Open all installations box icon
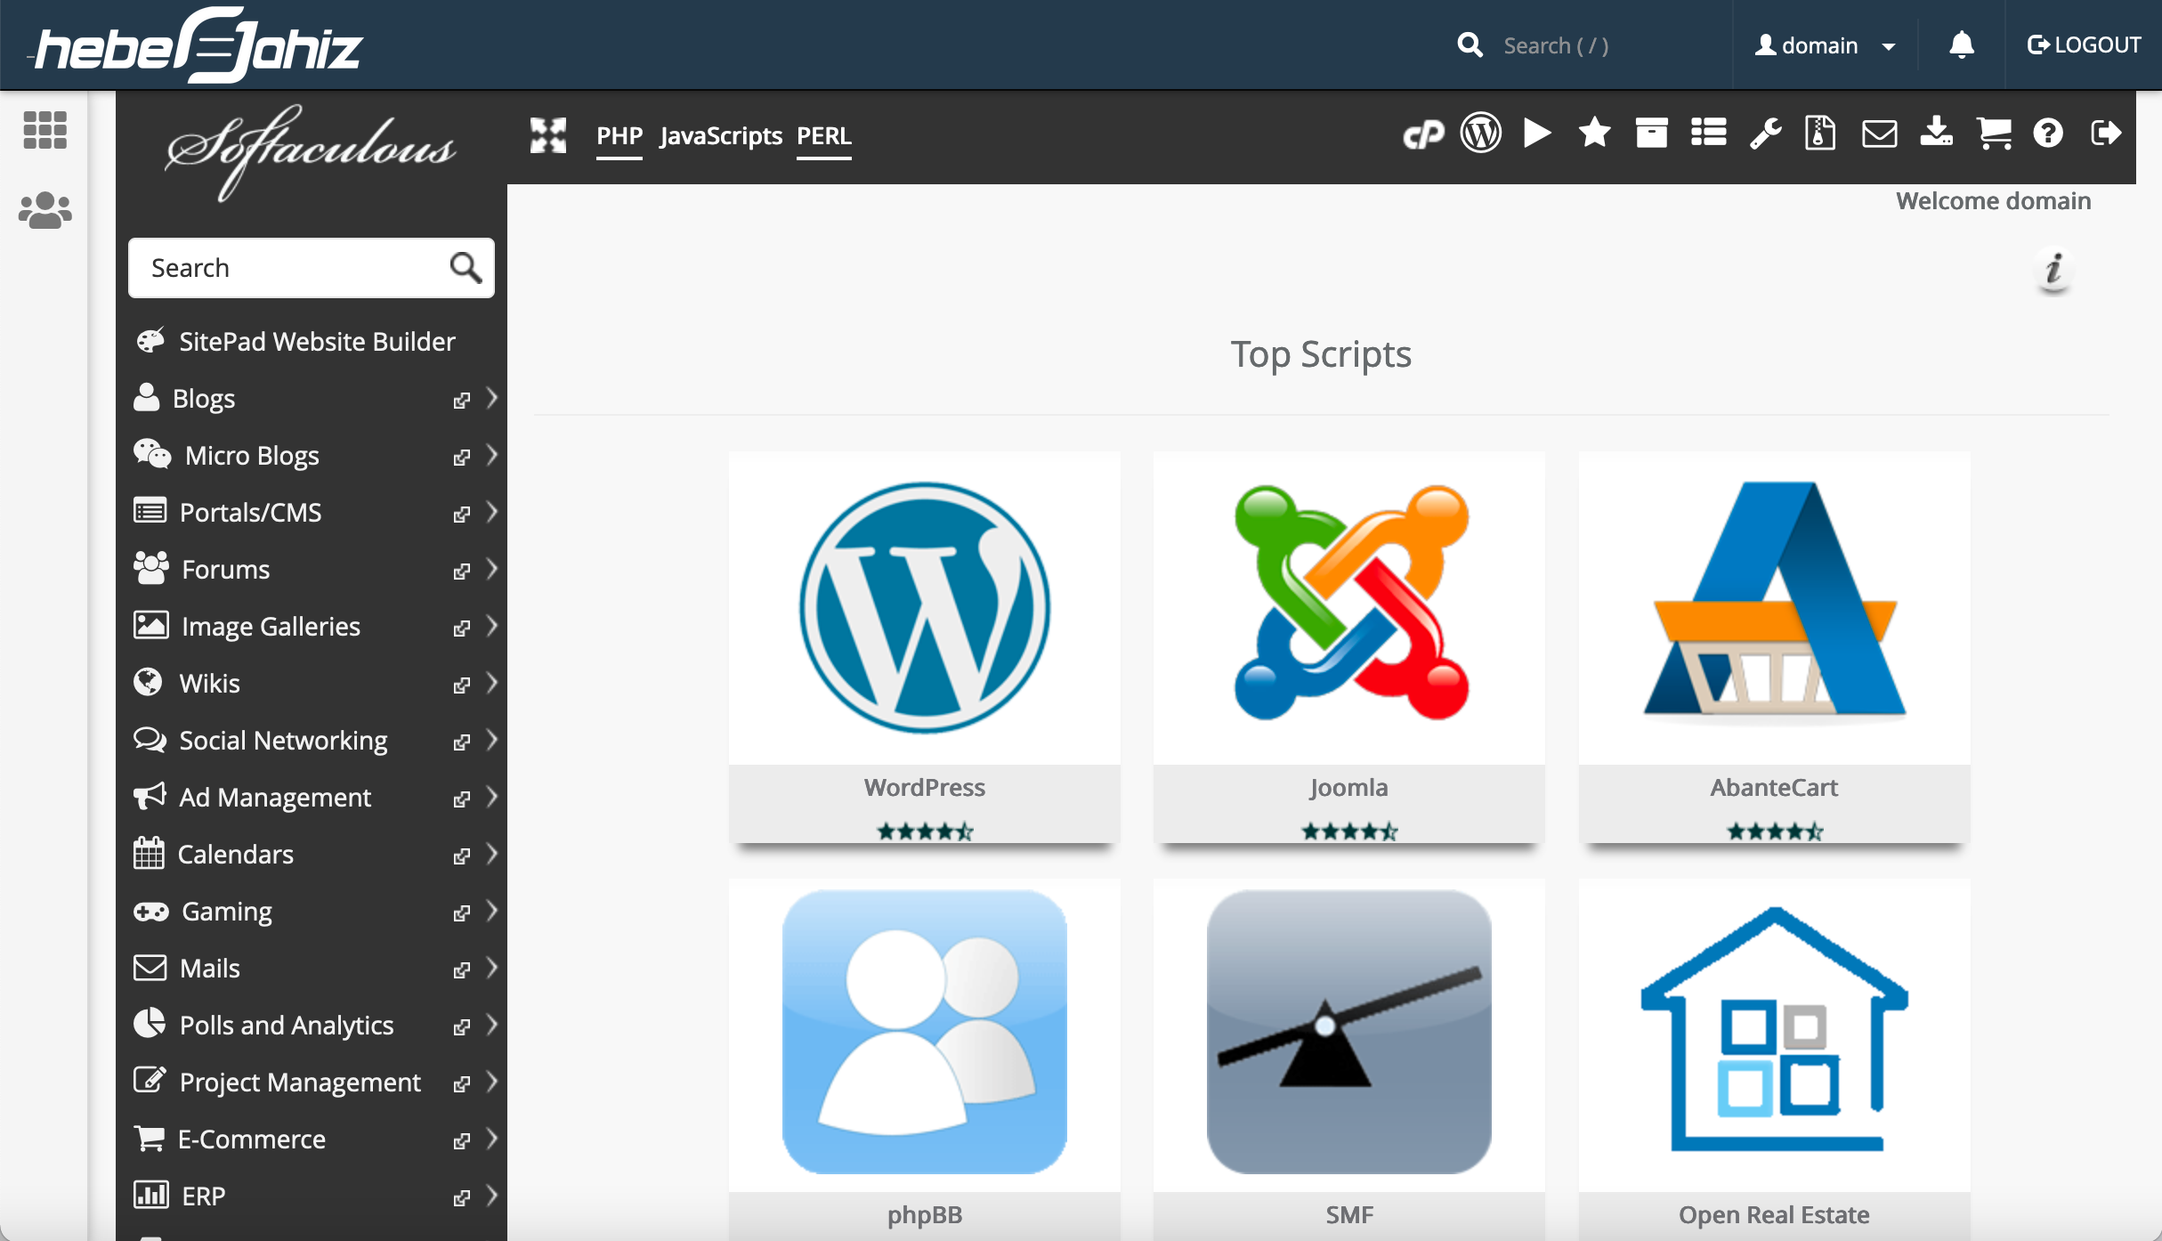The height and width of the screenshot is (1241, 2162). 1651,134
